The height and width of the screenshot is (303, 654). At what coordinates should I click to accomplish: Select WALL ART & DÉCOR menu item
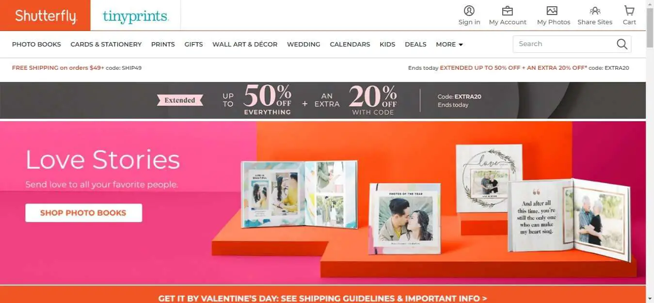pyautogui.click(x=245, y=44)
